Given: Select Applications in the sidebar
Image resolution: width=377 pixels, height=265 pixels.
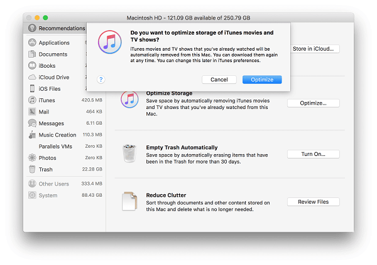Looking at the screenshot, I should [x=54, y=43].
